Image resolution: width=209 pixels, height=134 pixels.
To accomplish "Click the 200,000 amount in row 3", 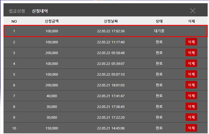I will 52,53.
